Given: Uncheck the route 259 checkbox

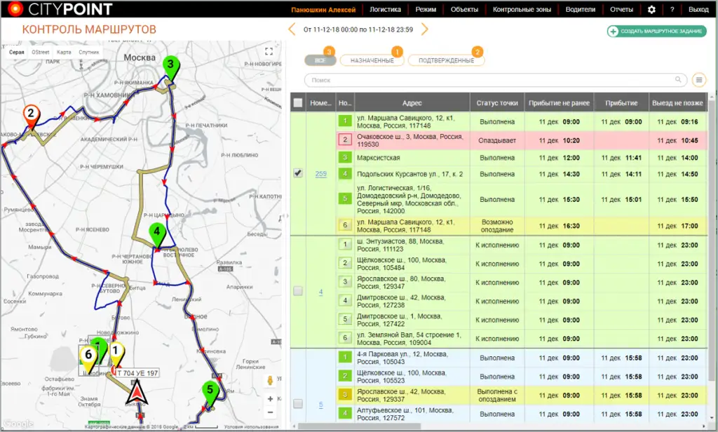Looking at the screenshot, I should tap(298, 174).
